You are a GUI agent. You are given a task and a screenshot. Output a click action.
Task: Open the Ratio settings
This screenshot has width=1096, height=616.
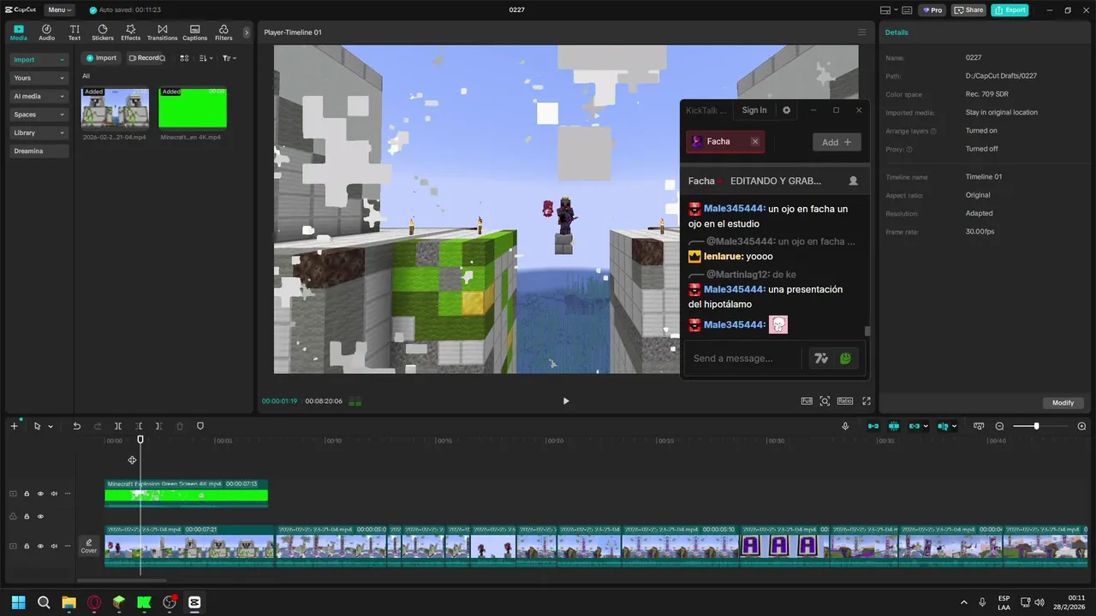[845, 401]
